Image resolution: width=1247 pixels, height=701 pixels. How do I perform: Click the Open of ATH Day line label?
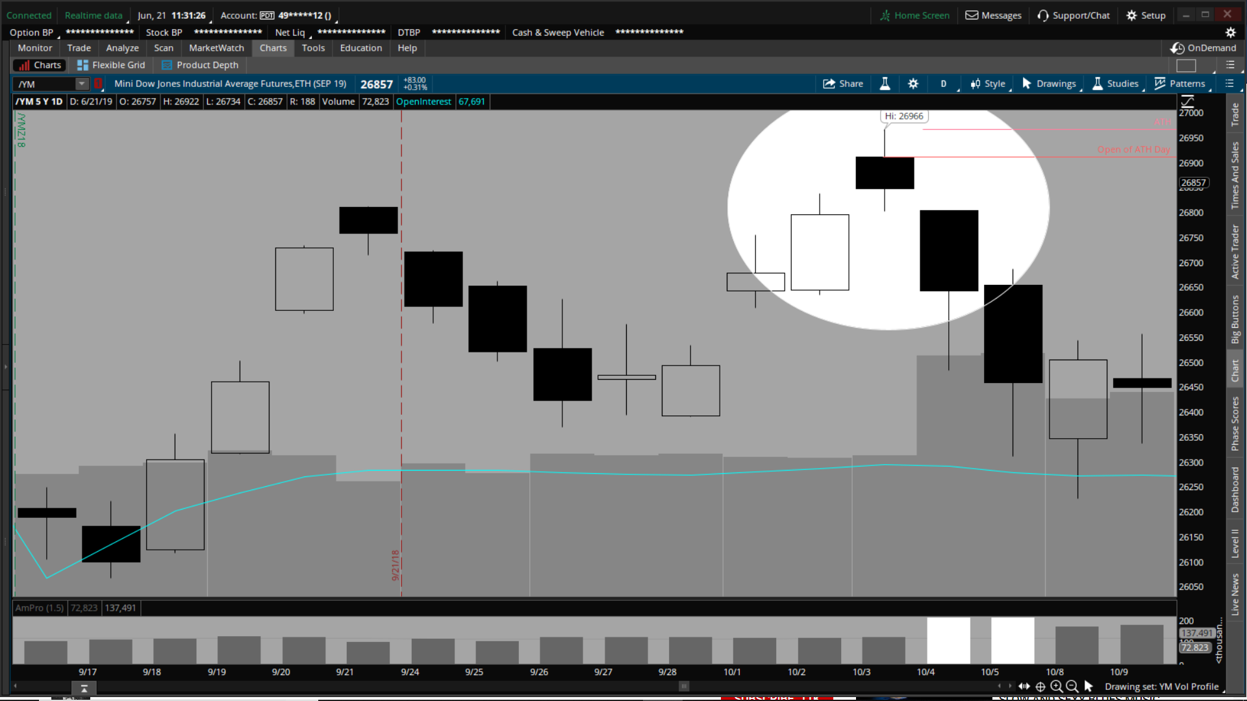pyautogui.click(x=1133, y=149)
